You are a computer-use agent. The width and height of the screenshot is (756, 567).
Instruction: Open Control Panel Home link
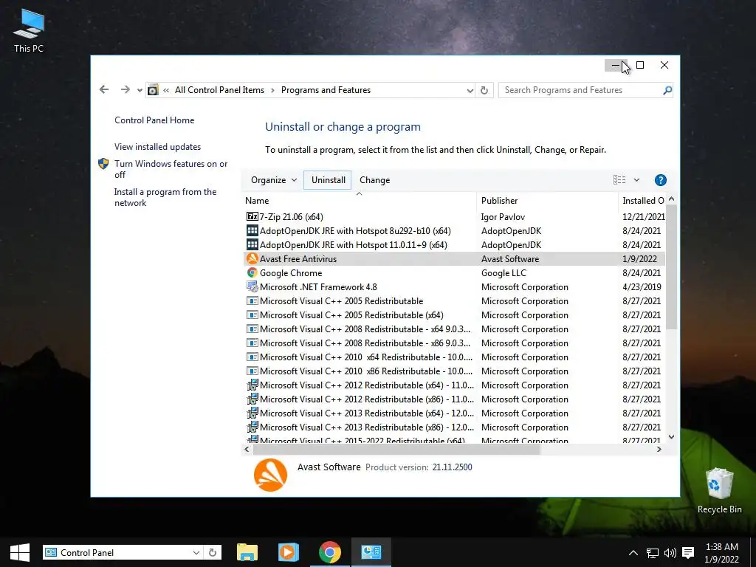click(154, 120)
